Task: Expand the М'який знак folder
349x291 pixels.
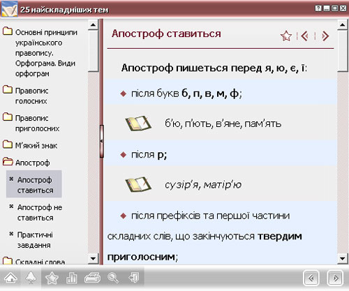Action: point(8,144)
